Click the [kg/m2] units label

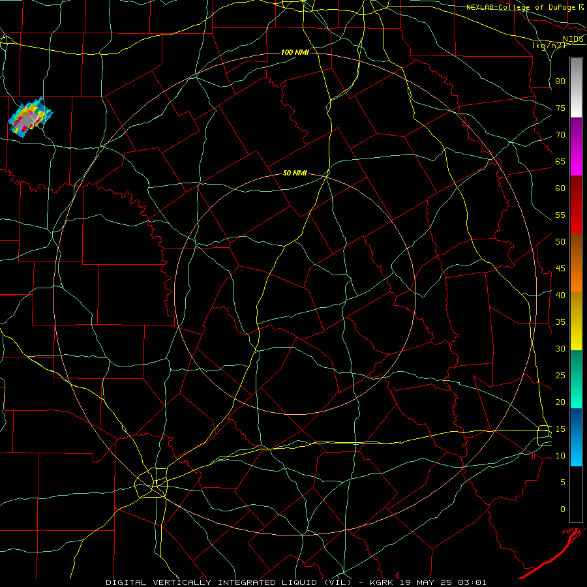coord(549,46)
